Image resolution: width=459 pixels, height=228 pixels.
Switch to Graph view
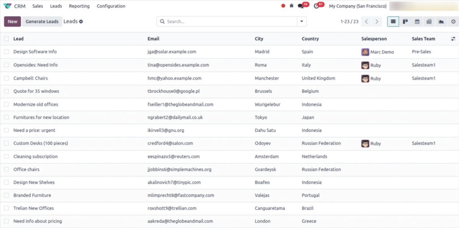tap(441, 22)
